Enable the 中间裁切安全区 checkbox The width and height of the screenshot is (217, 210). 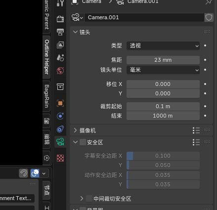click(89, 199)
